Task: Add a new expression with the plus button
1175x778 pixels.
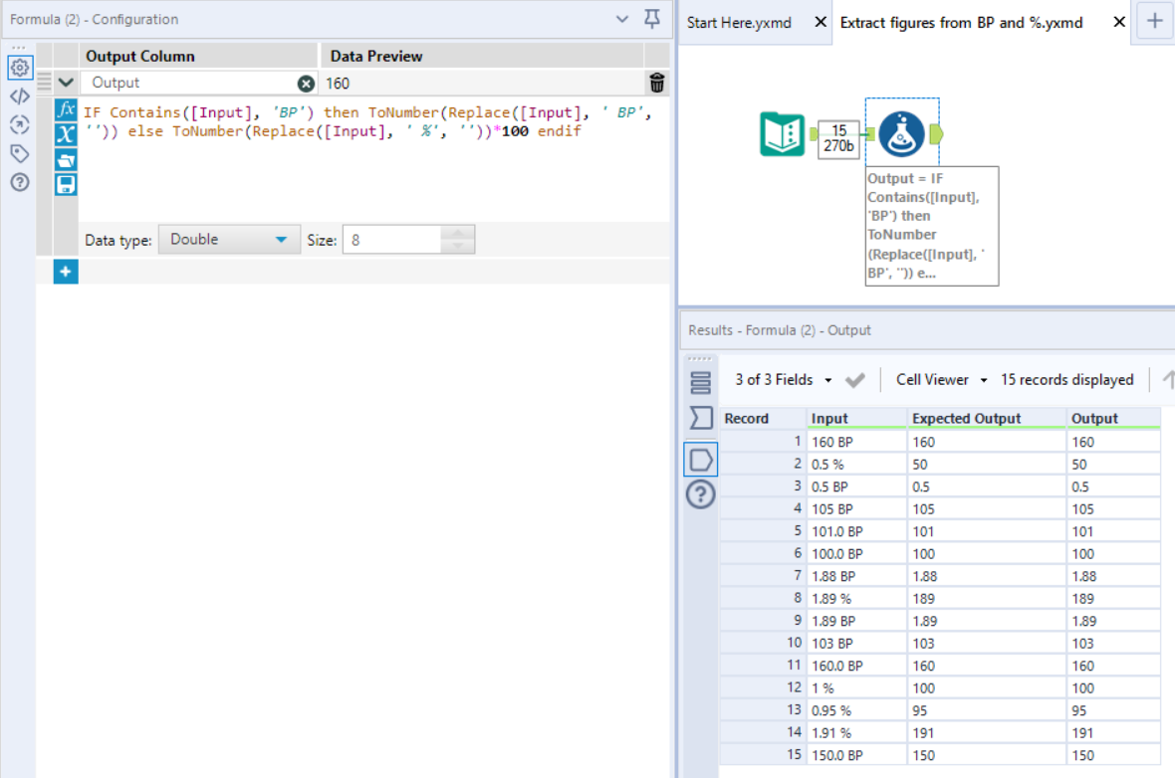Action: (65, 271)
